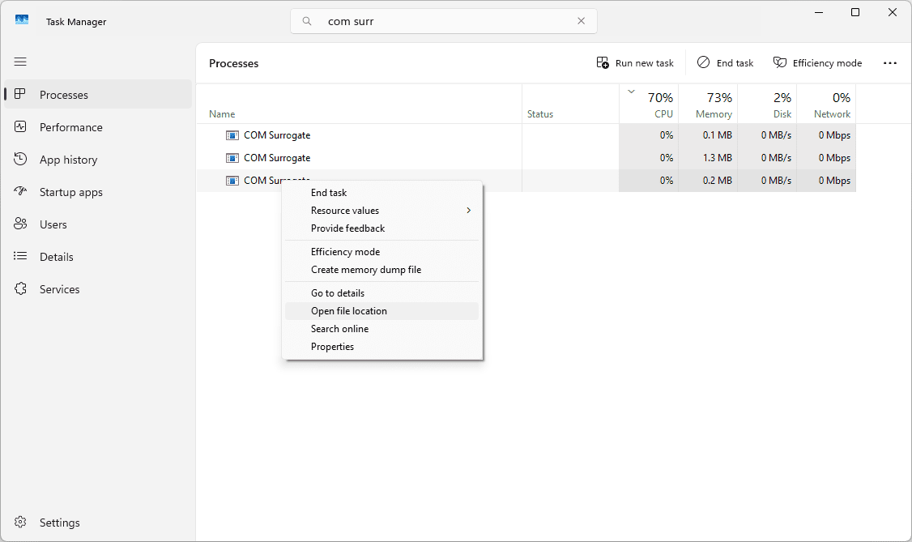
Task: Open the App history clock icon
Action: point(20,160)
